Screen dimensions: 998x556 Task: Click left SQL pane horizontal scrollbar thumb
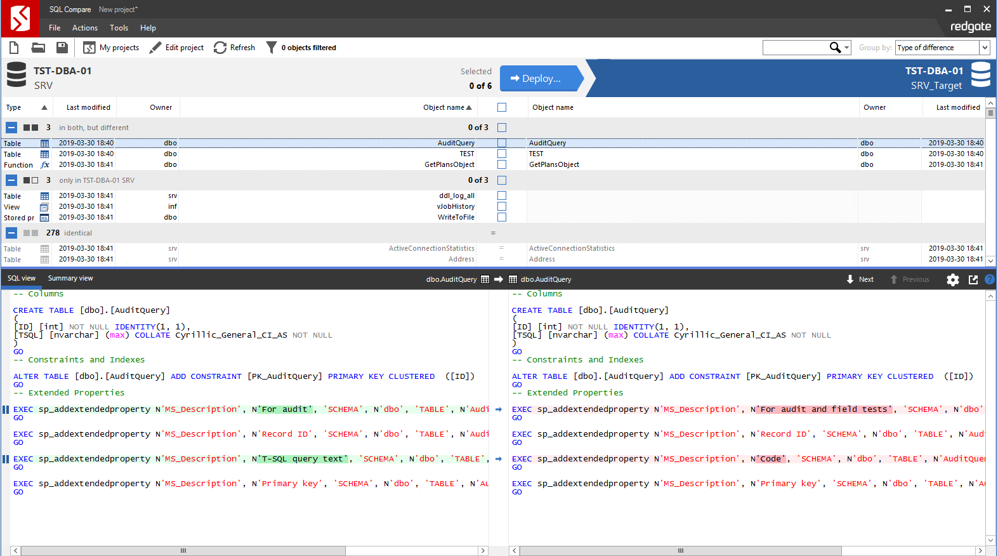point(183,551)
